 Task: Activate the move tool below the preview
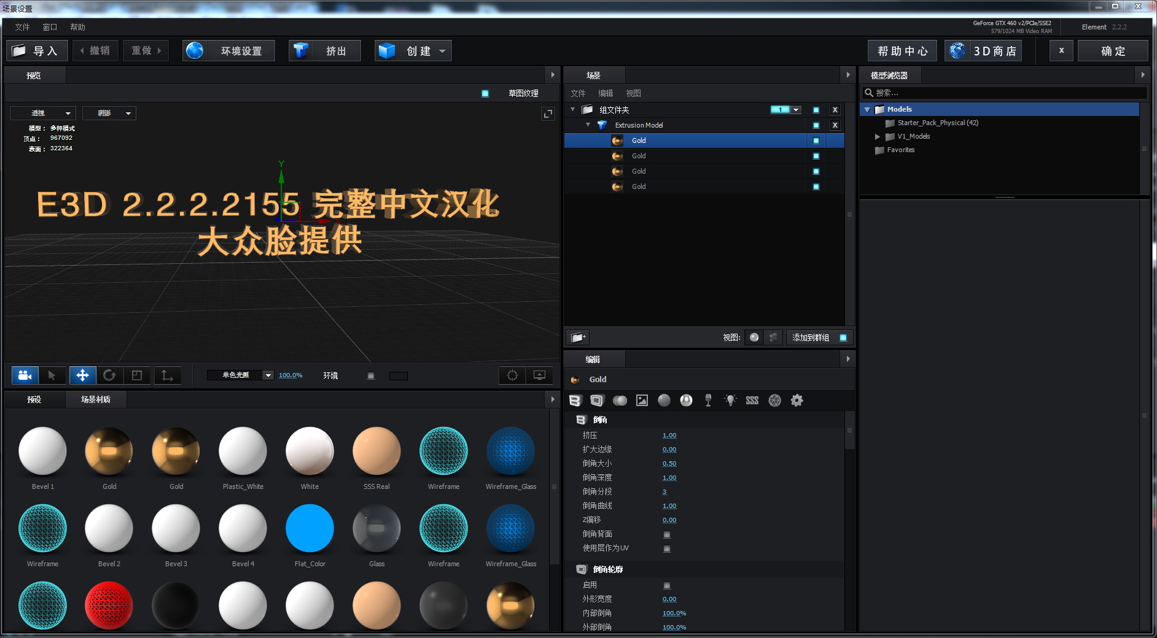tap(82, 375)
